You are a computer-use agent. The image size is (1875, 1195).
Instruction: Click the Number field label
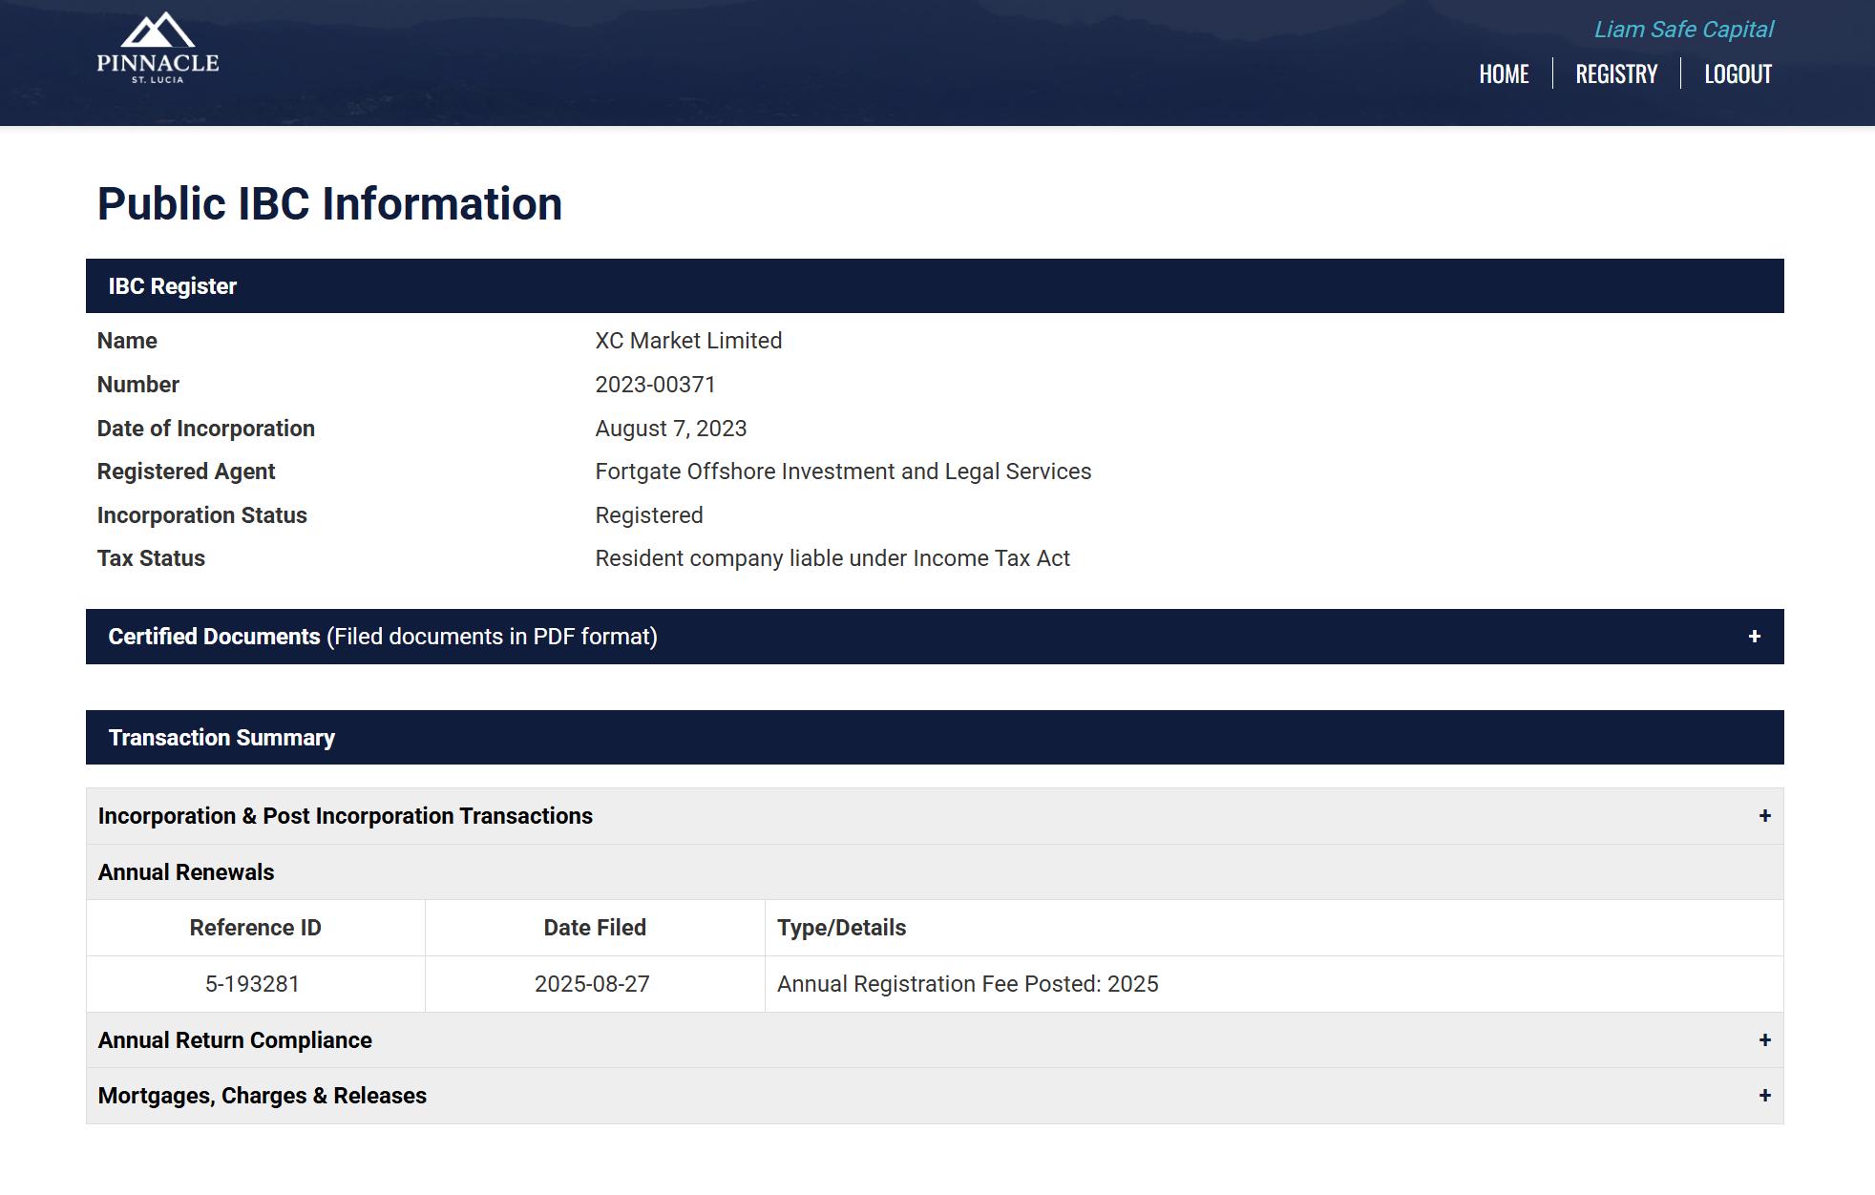pyautogui.click(x=137, y=385)
